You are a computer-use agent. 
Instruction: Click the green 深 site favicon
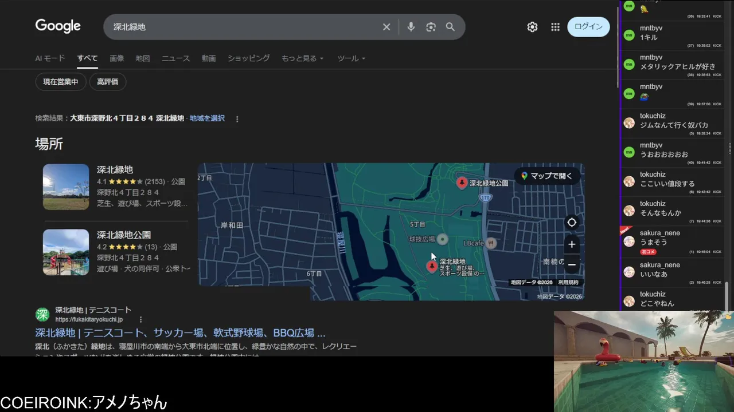click(42, 315)
